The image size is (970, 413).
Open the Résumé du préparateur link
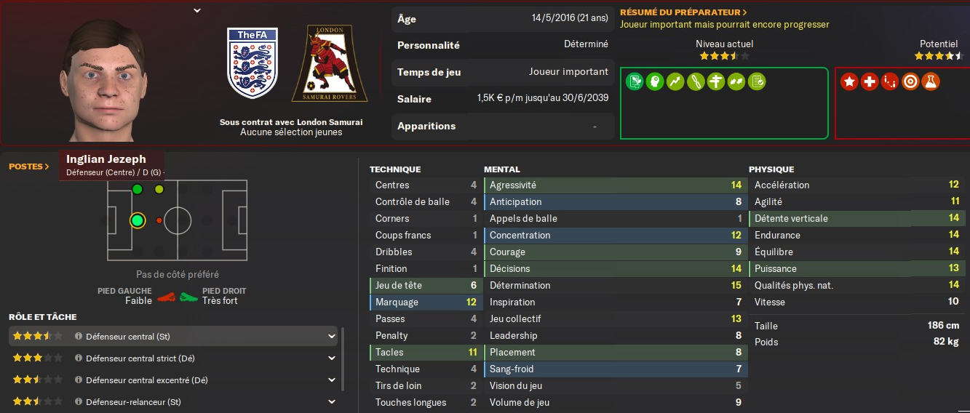point(683,12)
